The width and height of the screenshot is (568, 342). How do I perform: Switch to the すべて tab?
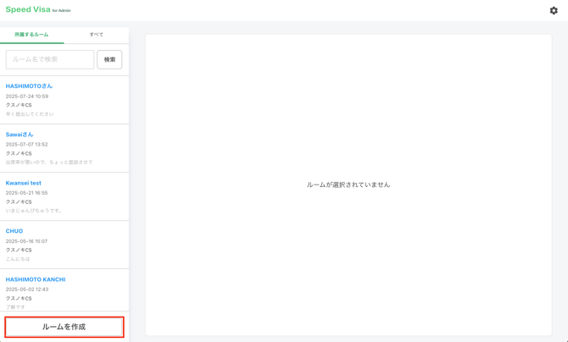point(97,35)
